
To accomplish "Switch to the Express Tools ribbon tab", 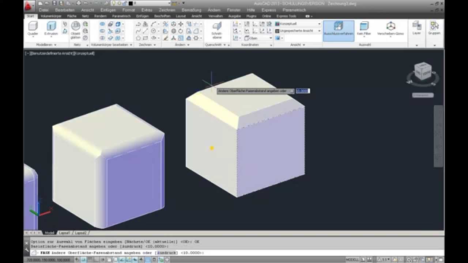I will click(x=287, y=16).
